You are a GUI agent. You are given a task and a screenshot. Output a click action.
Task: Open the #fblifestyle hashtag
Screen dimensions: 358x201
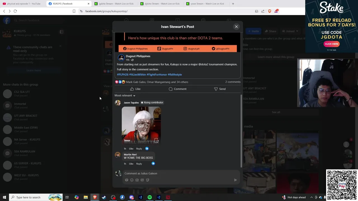point(175,75)
